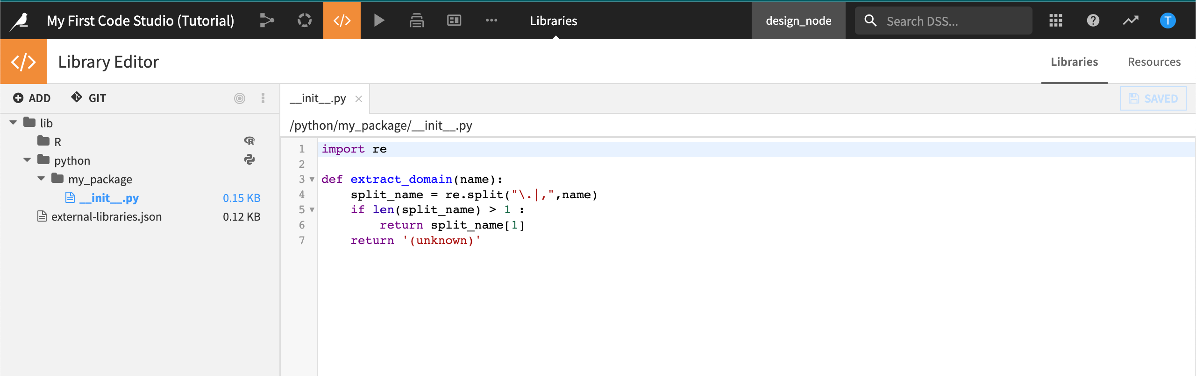1196x376 pixels.
Task: Click the re.split code line
Action: [x=474, y=195]
